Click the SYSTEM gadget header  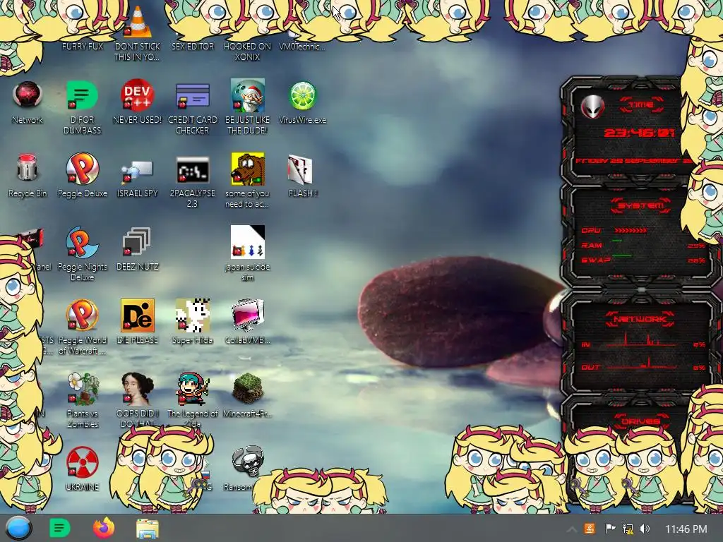tap(640, 205)
